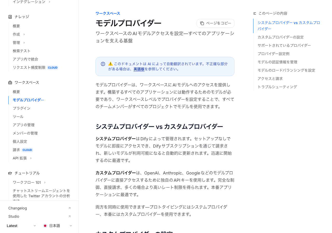Click the external link arrow beside Studio

pyautogui.click(x=69, y=216)
